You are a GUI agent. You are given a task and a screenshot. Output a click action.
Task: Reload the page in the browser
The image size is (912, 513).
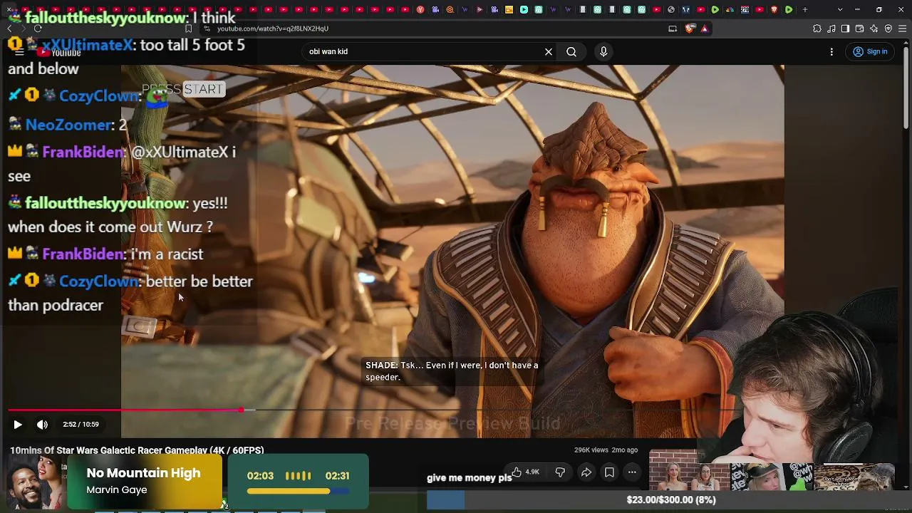38,28
